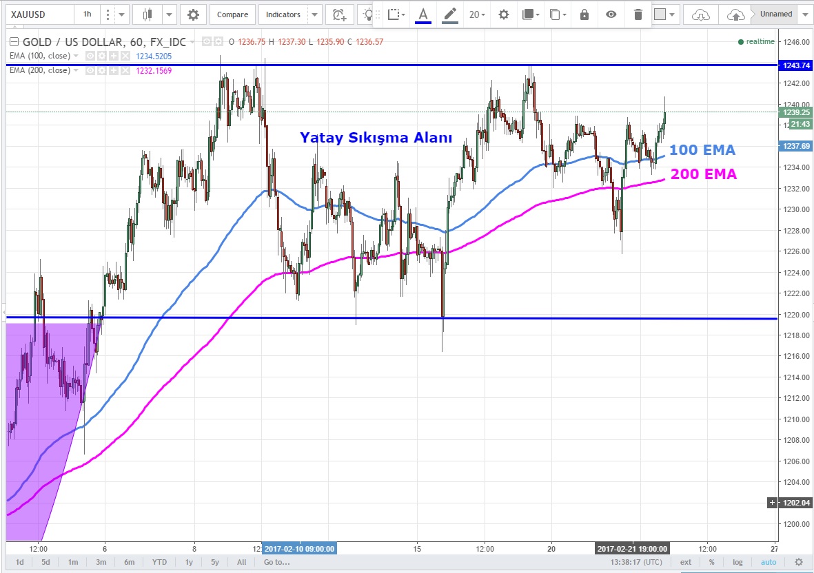Expand the Indicators dropdown arrow
This screenshot has width=814, height=573.
point(314,14)
